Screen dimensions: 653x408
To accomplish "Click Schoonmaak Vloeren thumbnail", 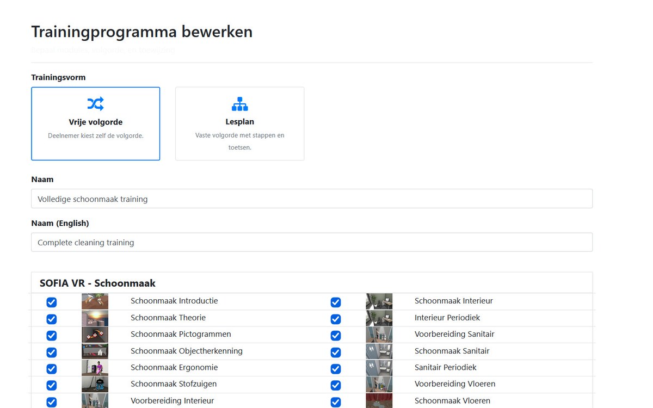I will pyautogui.click(x=379, y=401).
